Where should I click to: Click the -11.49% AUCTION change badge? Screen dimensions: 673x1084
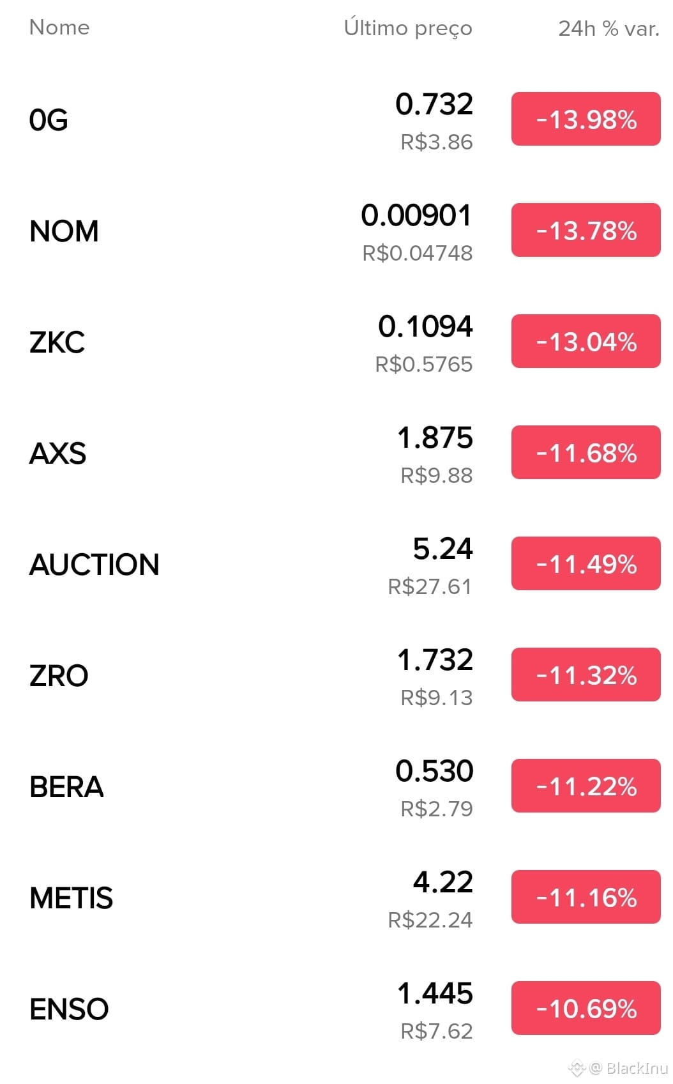[586, 564]
